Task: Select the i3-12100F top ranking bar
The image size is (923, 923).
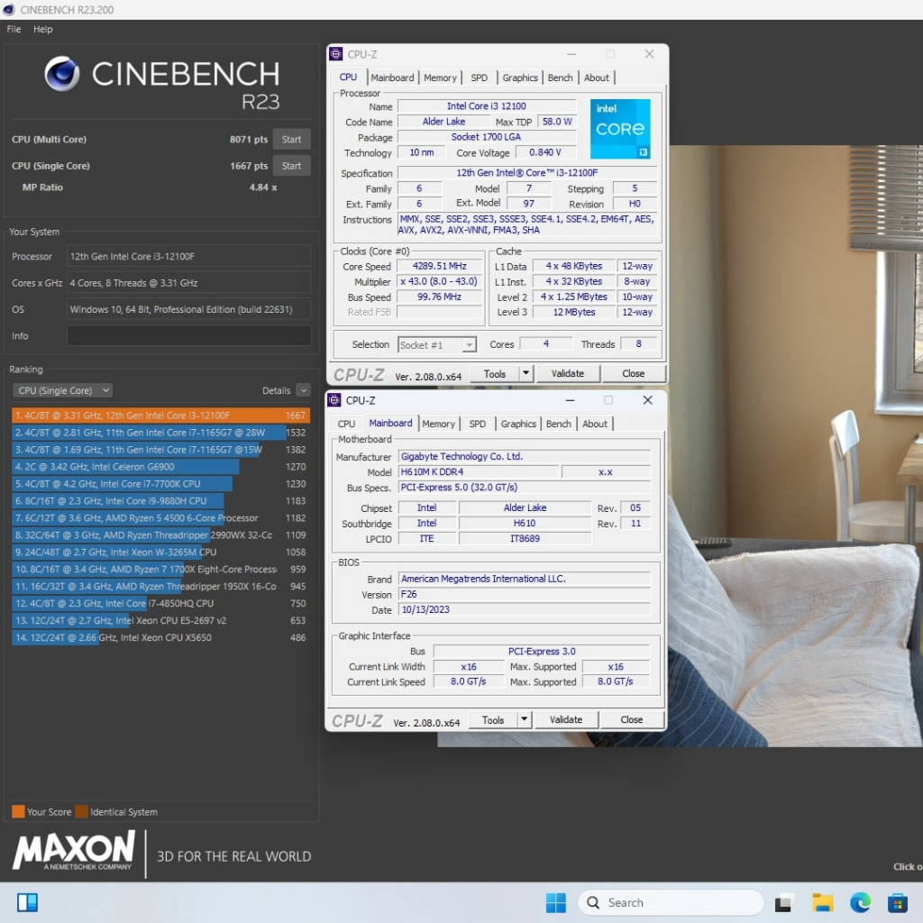Action: (160, 416)
